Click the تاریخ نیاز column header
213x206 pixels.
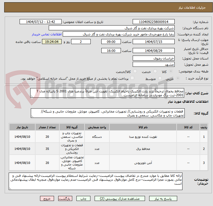[22, 127]
